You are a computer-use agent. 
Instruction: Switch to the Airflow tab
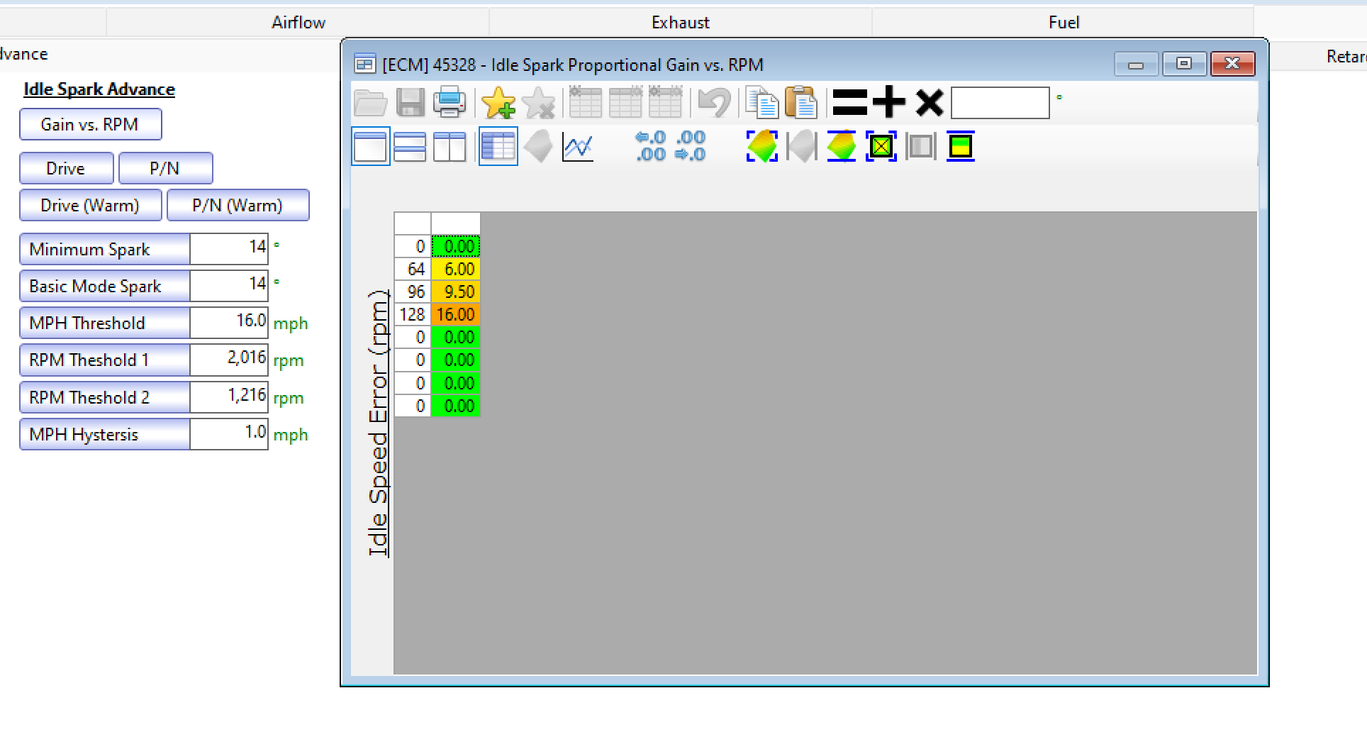pyautogui.click(x=298, y=23)
